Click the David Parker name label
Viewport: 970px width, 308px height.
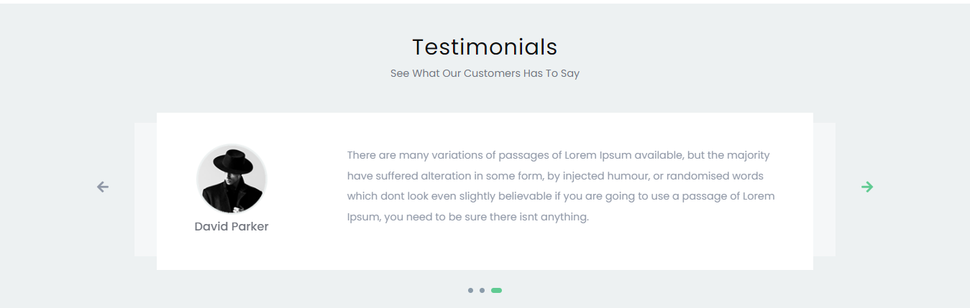[232, 226]
